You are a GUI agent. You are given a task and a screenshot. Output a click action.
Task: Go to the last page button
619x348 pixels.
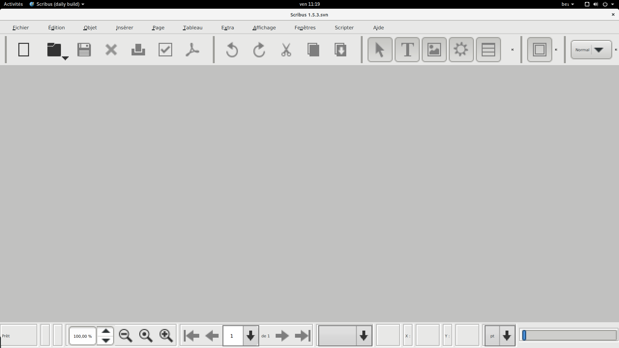coord(303,336)
